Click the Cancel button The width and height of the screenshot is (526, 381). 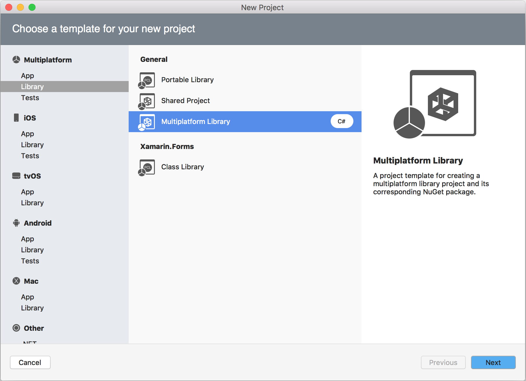coord(30,362)
